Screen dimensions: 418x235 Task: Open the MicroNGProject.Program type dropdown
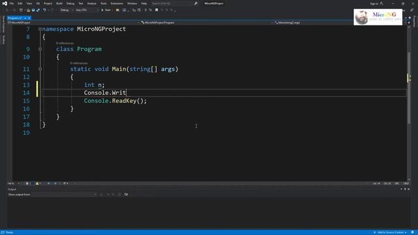coord(207,23)
